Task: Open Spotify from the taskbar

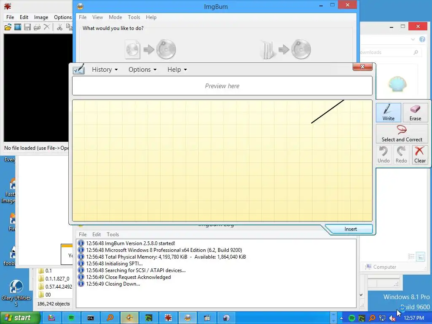Action: click(x=71, y=318)
